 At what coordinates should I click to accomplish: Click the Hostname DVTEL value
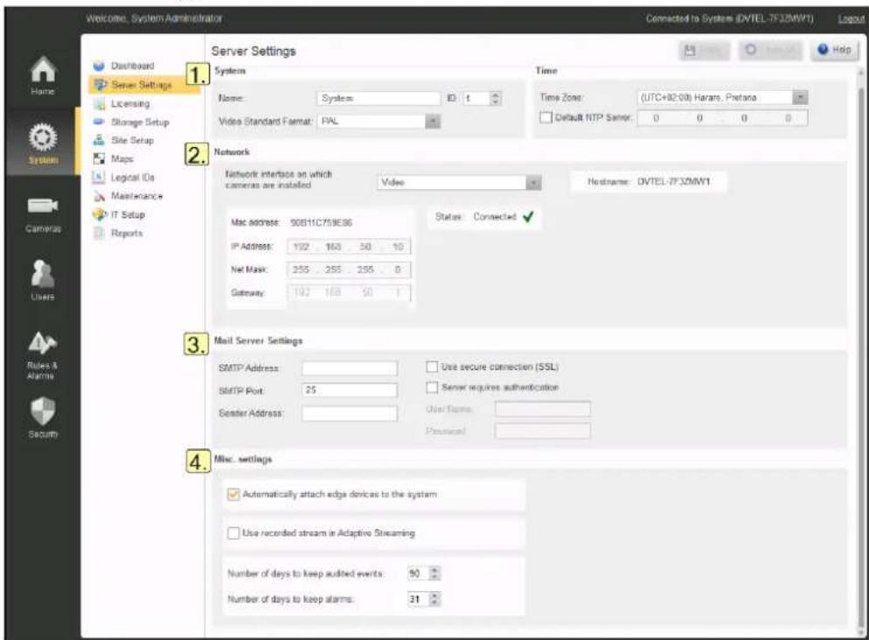click(x=674, y=182)
